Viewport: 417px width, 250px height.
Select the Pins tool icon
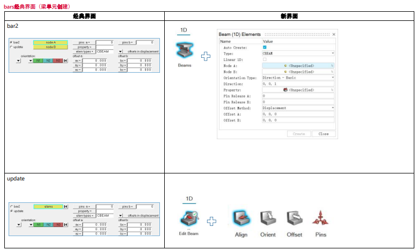(x=320, y=218)
